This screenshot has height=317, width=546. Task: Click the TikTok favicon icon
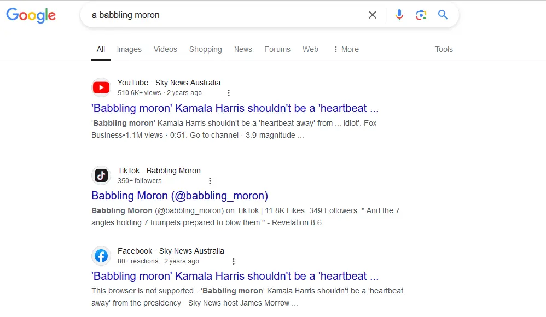101,175
